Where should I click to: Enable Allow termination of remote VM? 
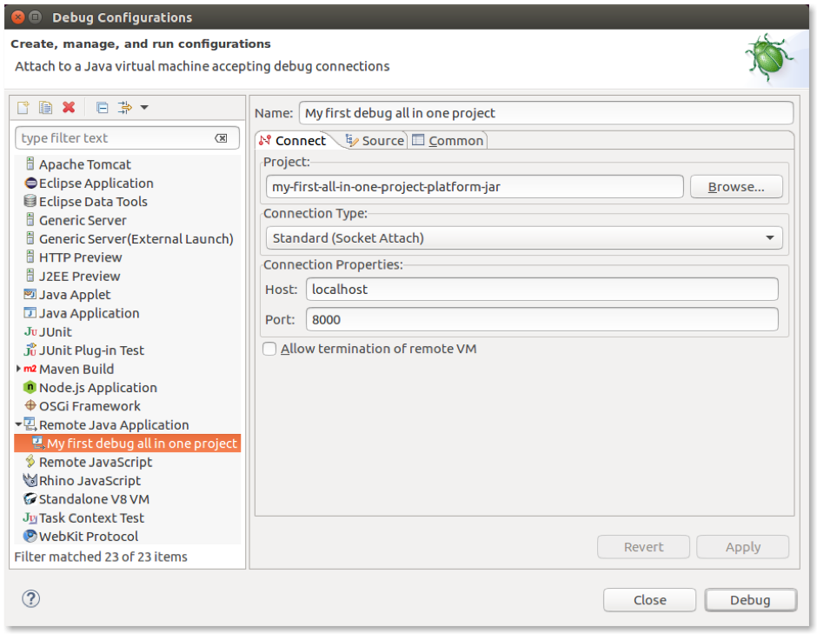[x=270, y=349]
